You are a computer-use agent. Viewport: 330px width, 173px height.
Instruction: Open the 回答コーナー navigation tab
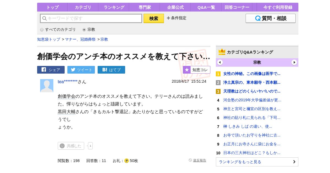pos(237,7)
